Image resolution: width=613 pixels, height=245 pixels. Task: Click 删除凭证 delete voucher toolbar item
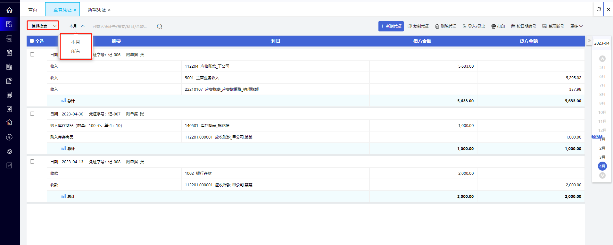click(446, 26)
